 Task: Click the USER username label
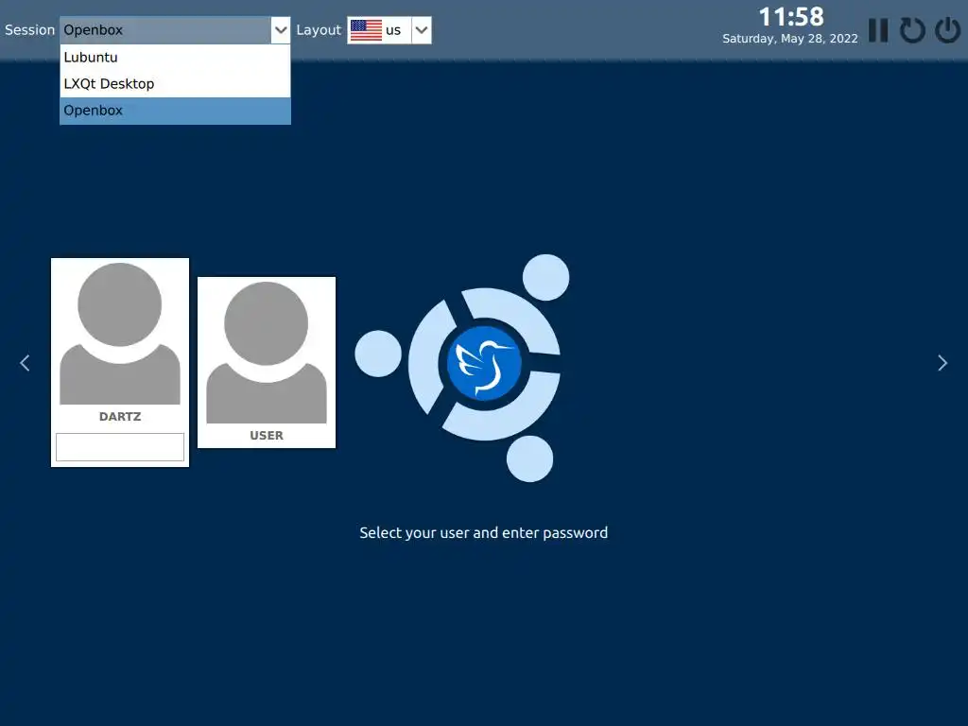pos(266,435)
